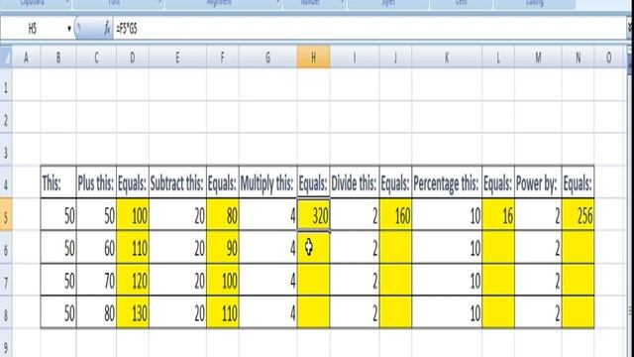Select the yellow cell containing 160
634x357 pixels.
pos(395,214)
